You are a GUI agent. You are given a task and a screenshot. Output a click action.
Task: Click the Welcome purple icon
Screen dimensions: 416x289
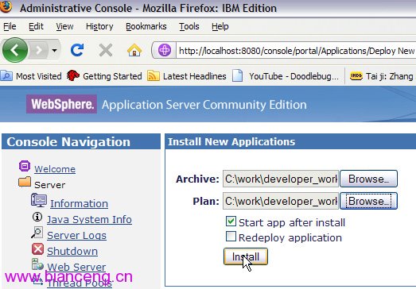[25, 167]
